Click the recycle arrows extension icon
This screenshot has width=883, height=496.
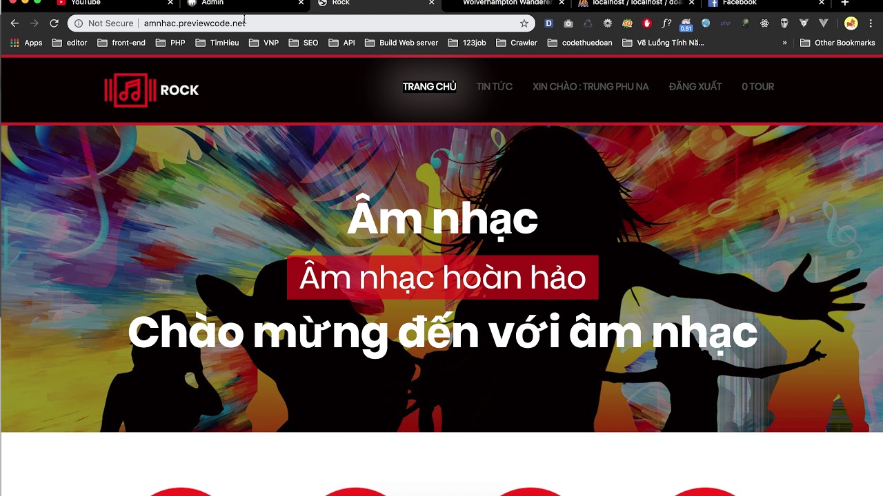(588, 23)
